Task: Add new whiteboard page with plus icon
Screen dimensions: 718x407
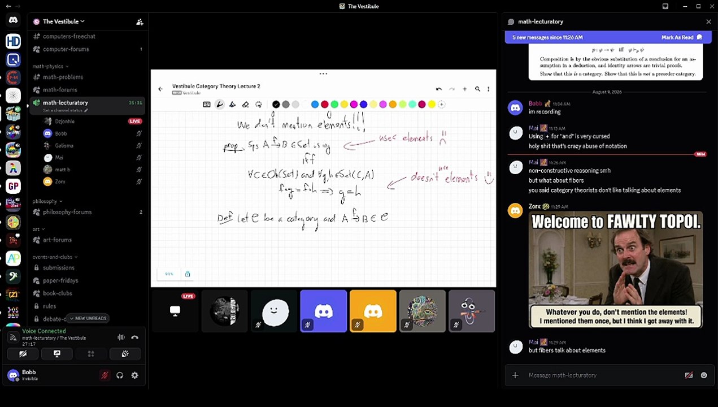Action: pyautogui.click(x=464, y=89)
